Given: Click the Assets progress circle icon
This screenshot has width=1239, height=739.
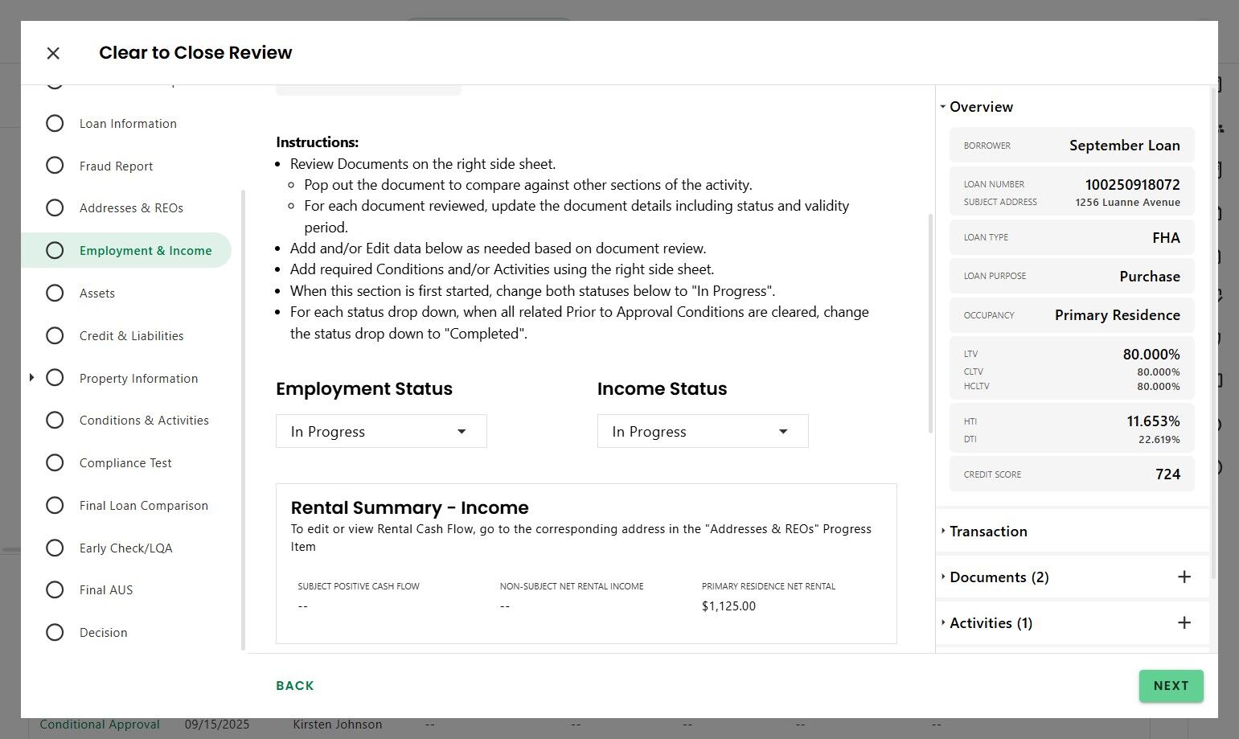Looking at the screenshot, I should [55, 293].
